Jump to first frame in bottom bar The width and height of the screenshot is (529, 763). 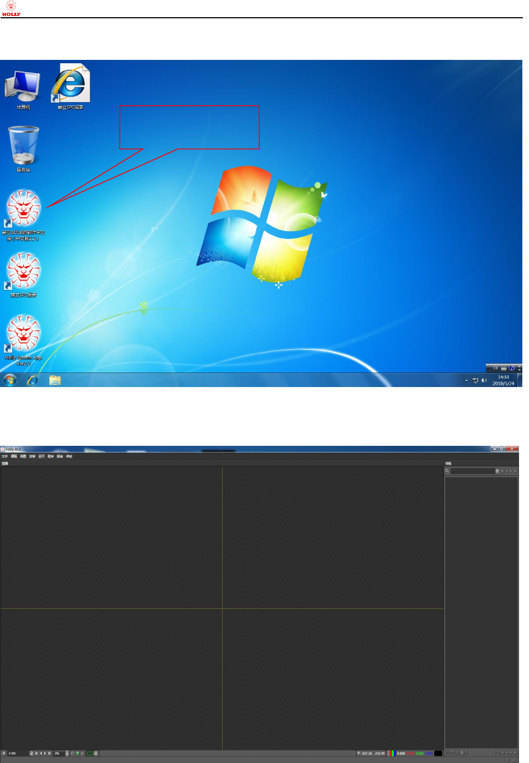pyautogui.click(x=37, y=753)
